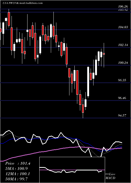Click inside the MACD inset chart box
The height and width of the screenshot is (183, 131).
[x=72, y=170]
